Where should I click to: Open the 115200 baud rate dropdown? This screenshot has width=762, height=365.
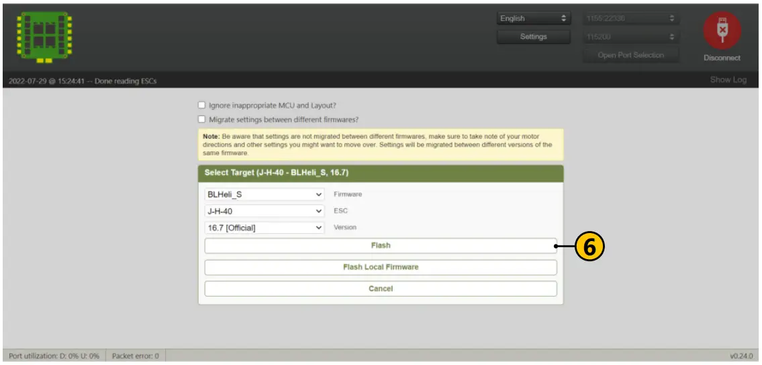point(631,37)
